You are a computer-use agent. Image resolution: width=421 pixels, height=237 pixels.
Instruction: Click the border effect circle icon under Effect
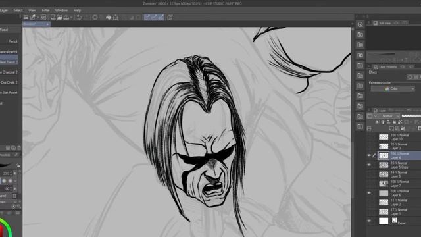410,77
